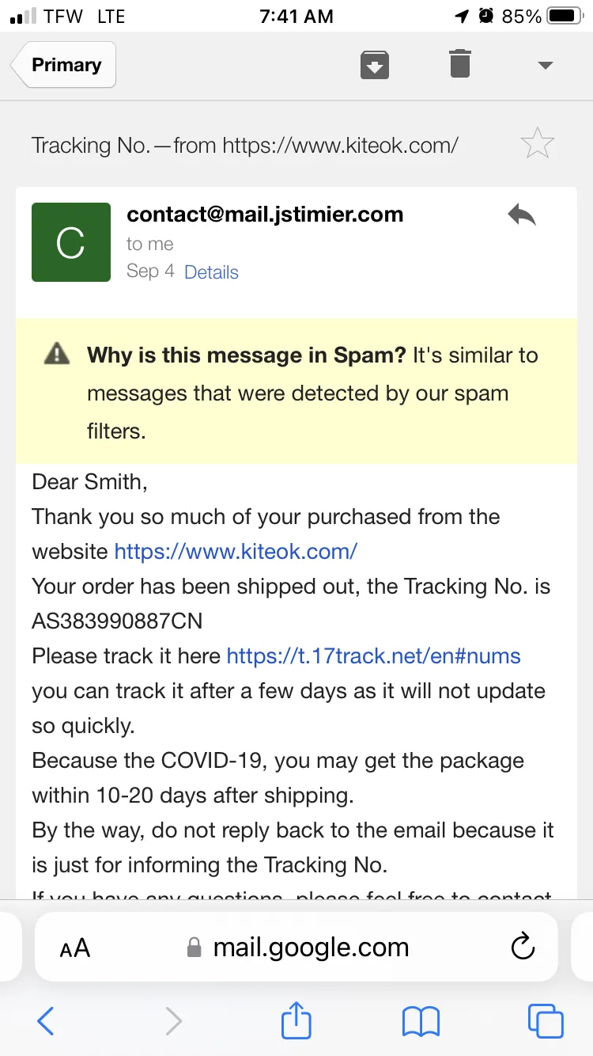Open the 17track.net tracking link
The image size is (593, 1056).
pyautogui.click(x=373, y=656)
